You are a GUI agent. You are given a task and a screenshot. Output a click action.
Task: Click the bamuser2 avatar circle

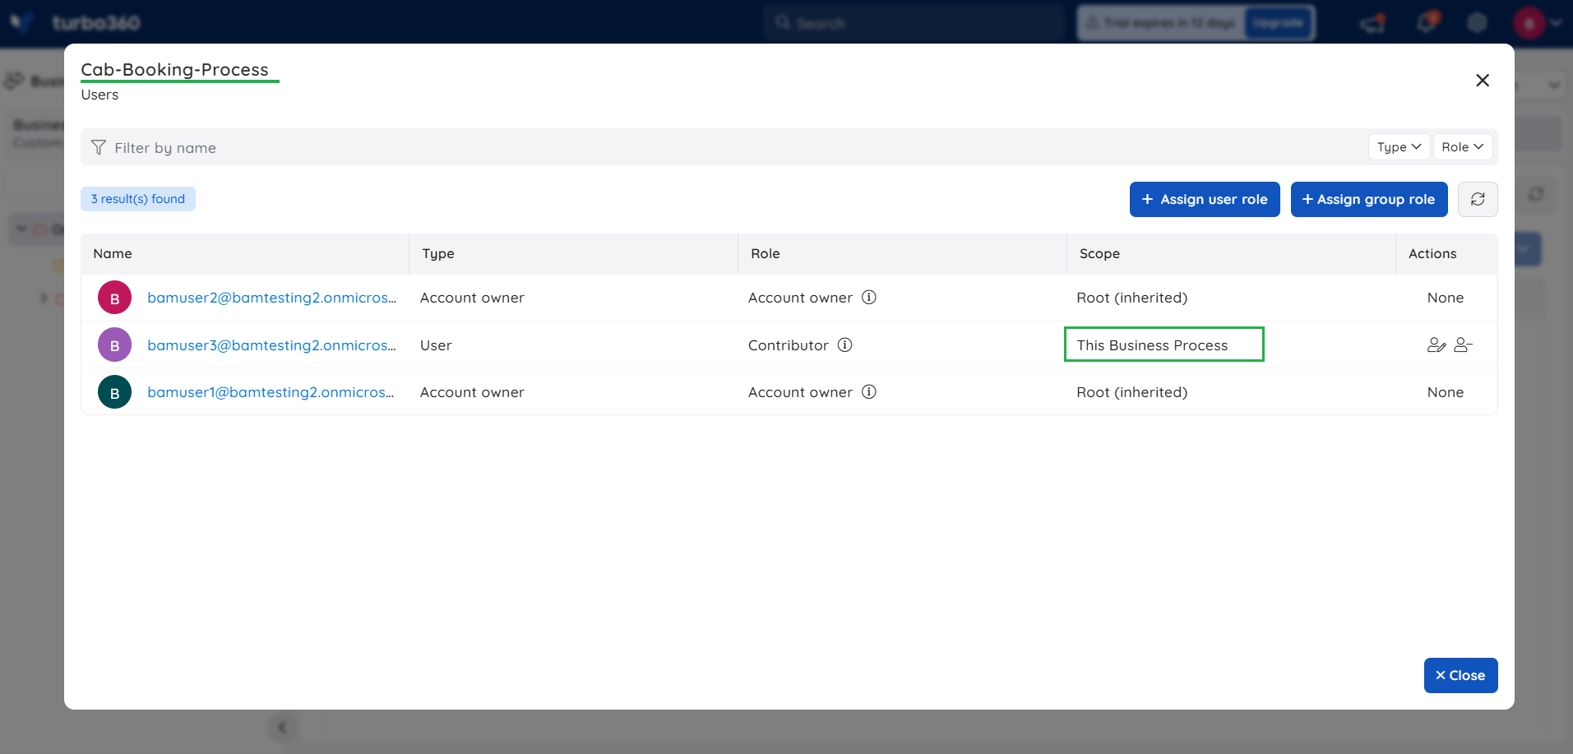coord(115,298)
